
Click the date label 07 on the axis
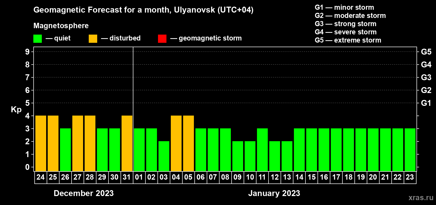tap(213, 177)
